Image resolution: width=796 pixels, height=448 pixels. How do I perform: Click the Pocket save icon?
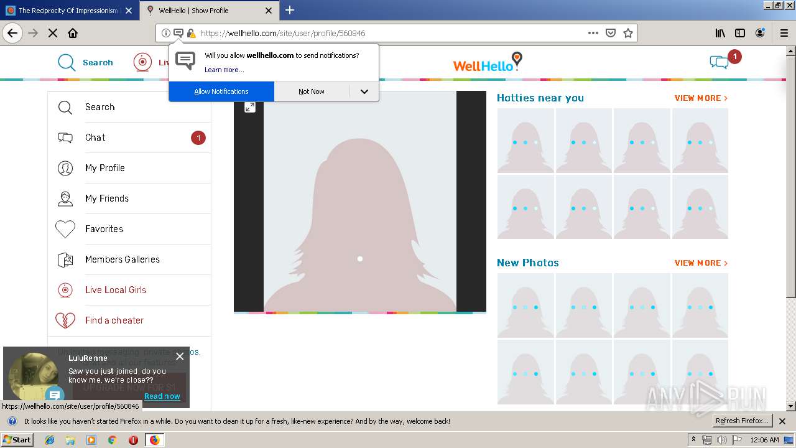[x=611, y=33]
